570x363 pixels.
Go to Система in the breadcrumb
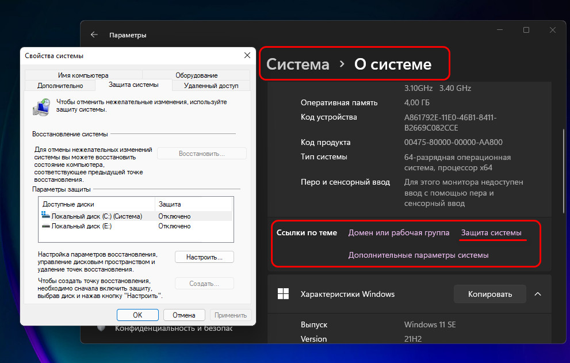pos(298,64)
